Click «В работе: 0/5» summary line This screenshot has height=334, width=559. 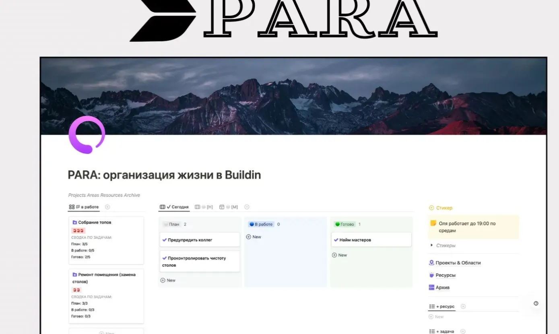[x=83, y=250]
